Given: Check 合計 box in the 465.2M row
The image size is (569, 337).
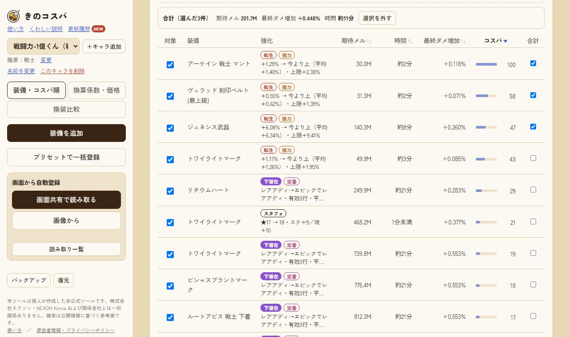Looking at the screenshot, I should [x=533, y=221].
